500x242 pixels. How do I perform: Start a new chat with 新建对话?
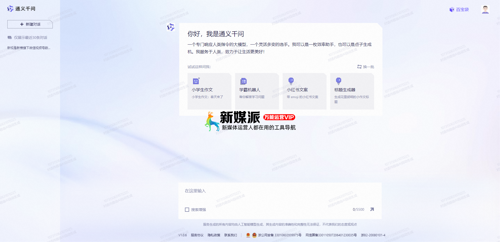point(30,24)
